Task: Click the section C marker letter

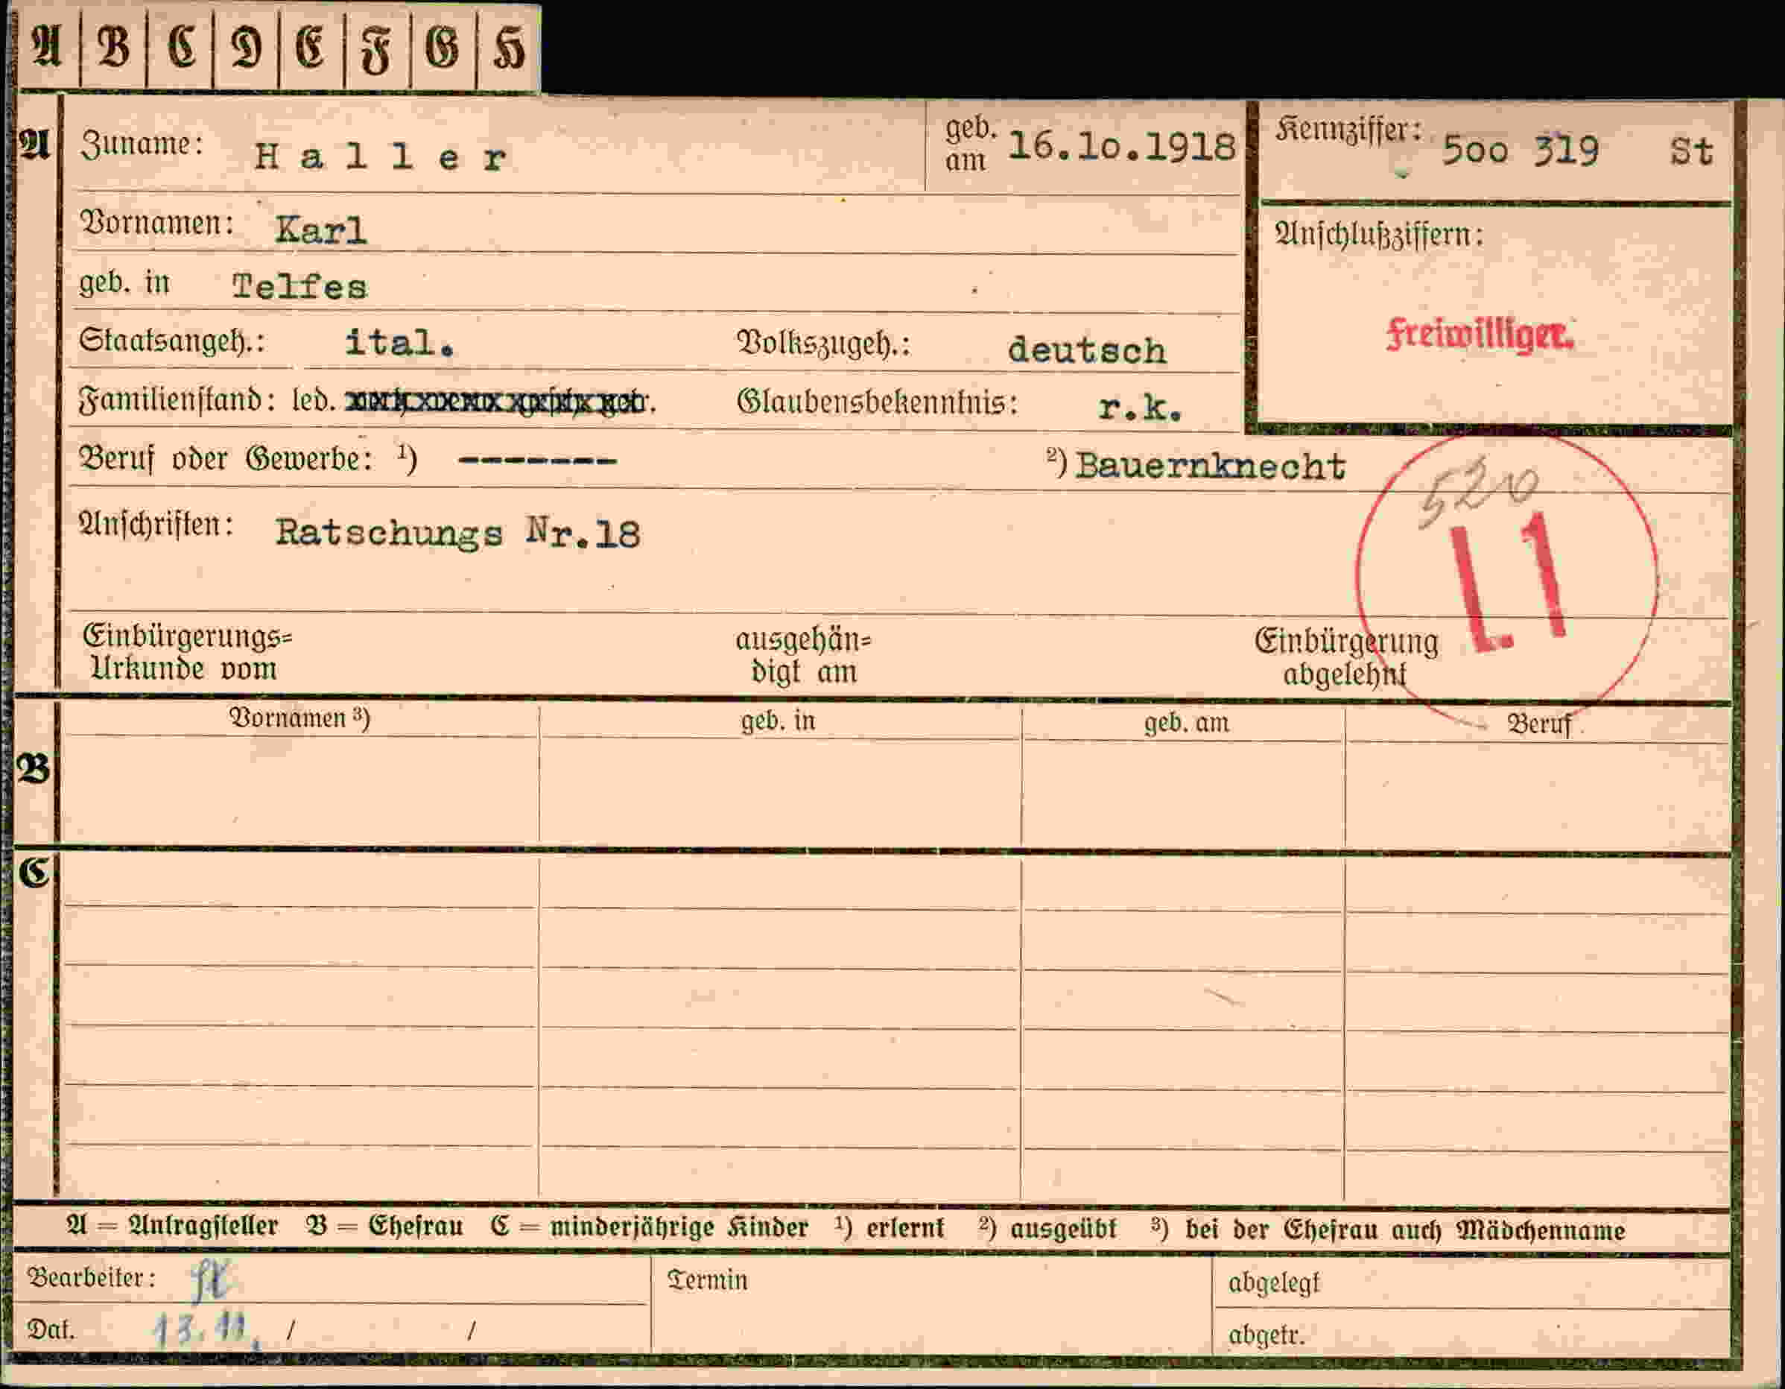Action: pos(34,873)
